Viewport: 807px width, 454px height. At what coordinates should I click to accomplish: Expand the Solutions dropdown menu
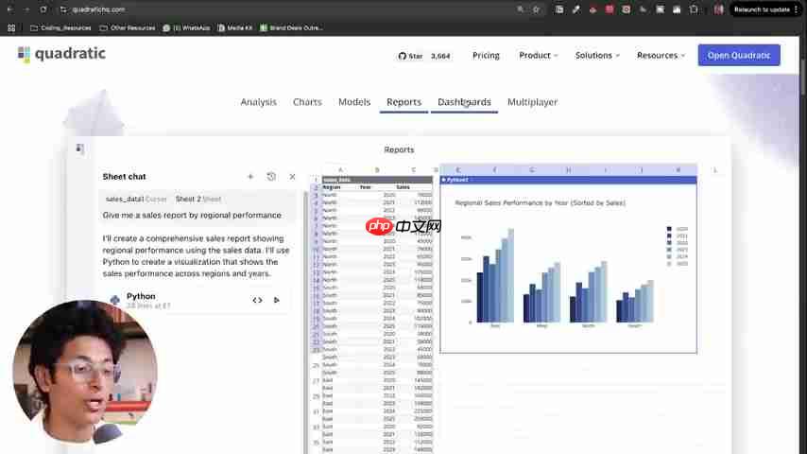597,55
